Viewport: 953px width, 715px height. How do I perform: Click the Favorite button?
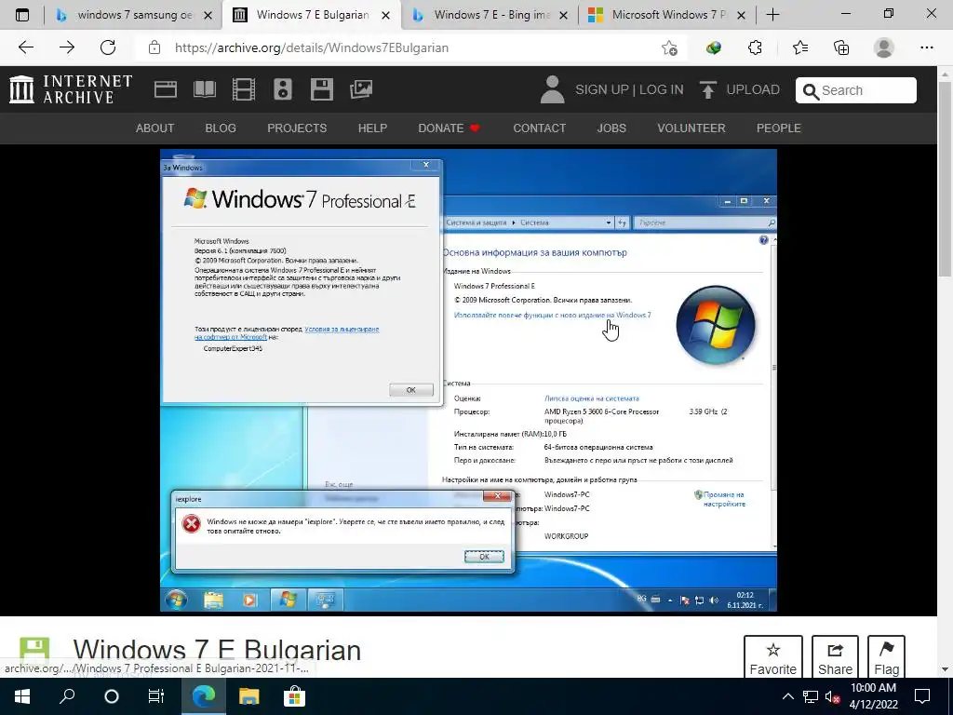click(772, 657)
